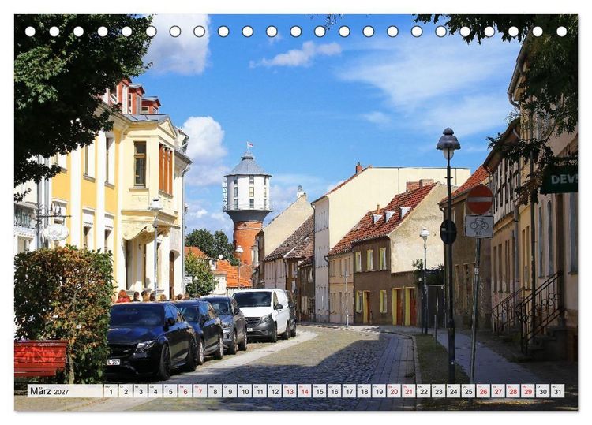Select day 30 in the calendar strip
This screenshot has height=425, width=592.
tap(543, 390)
